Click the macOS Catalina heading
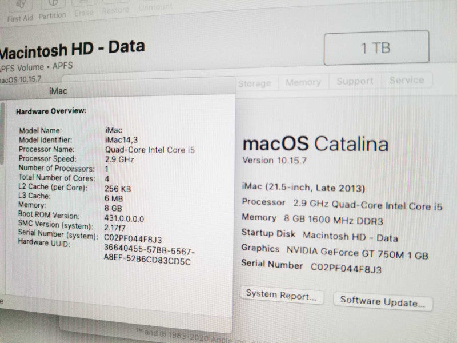Viewport: 457px width, 343px height. tap(316, 144)
